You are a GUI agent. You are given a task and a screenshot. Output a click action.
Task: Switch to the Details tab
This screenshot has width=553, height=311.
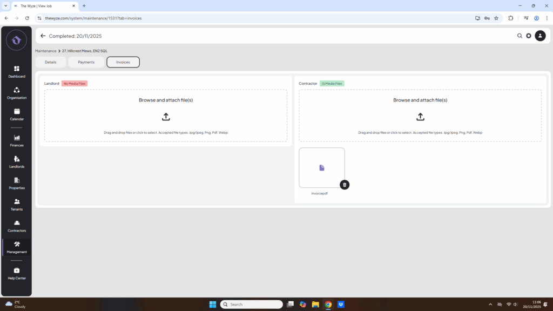[51, 62]
